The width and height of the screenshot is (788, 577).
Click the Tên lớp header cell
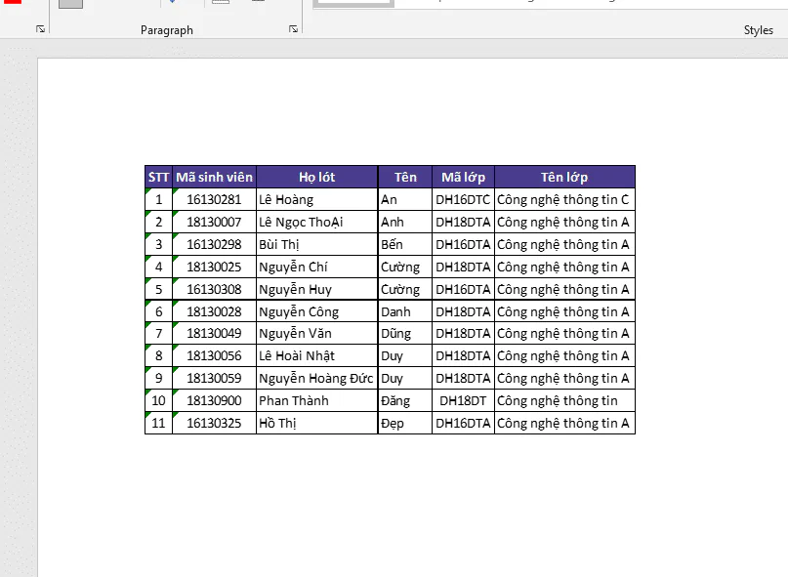tap(564, 177)
